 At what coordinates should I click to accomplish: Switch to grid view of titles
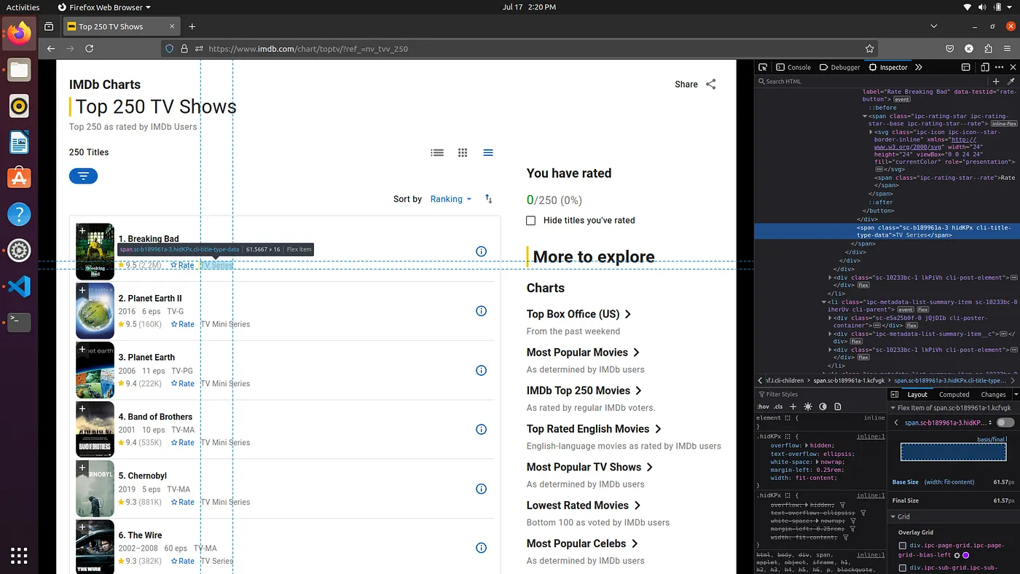(463, 152)
